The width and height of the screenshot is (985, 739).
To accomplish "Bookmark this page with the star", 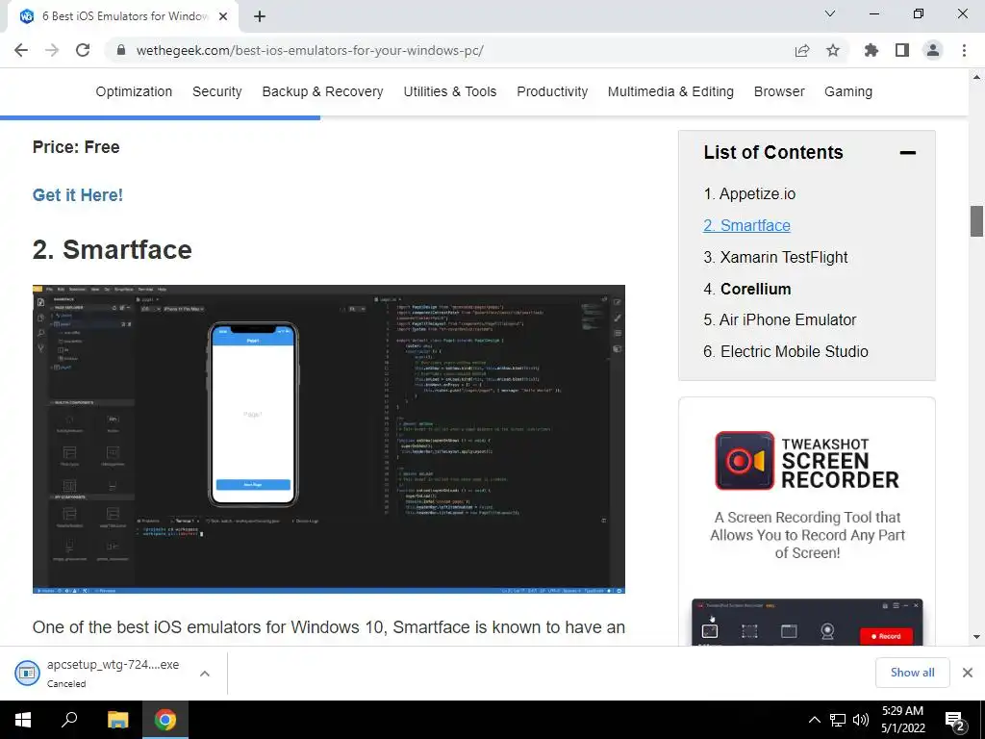I will (833, 50).
